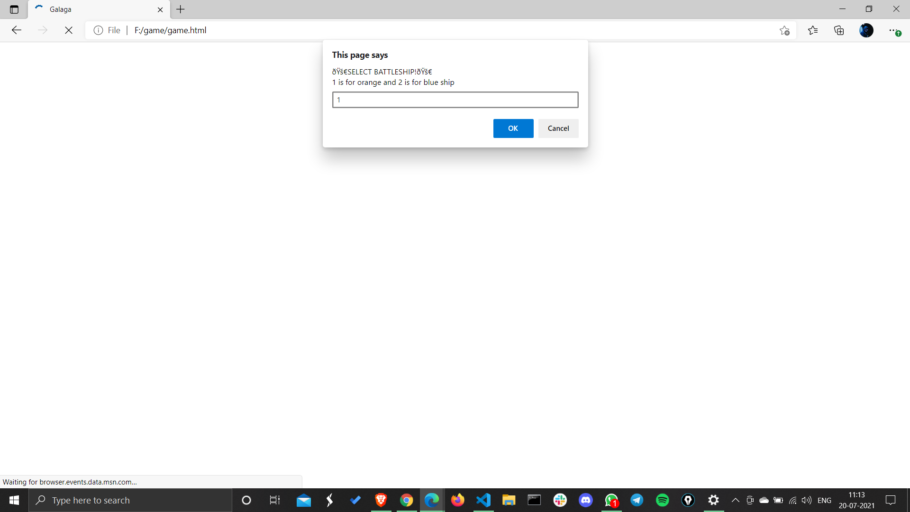Image resolution: width=910 pixels, height=512 pixels.
Task: Open Slack from the taskbar
Action: pyautogui.click(x=560, y=500)
